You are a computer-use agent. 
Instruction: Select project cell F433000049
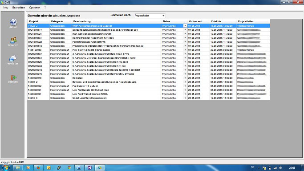[x=38, y=78]
